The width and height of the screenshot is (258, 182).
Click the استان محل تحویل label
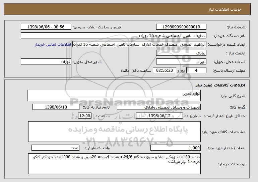(x=230, y=62)
